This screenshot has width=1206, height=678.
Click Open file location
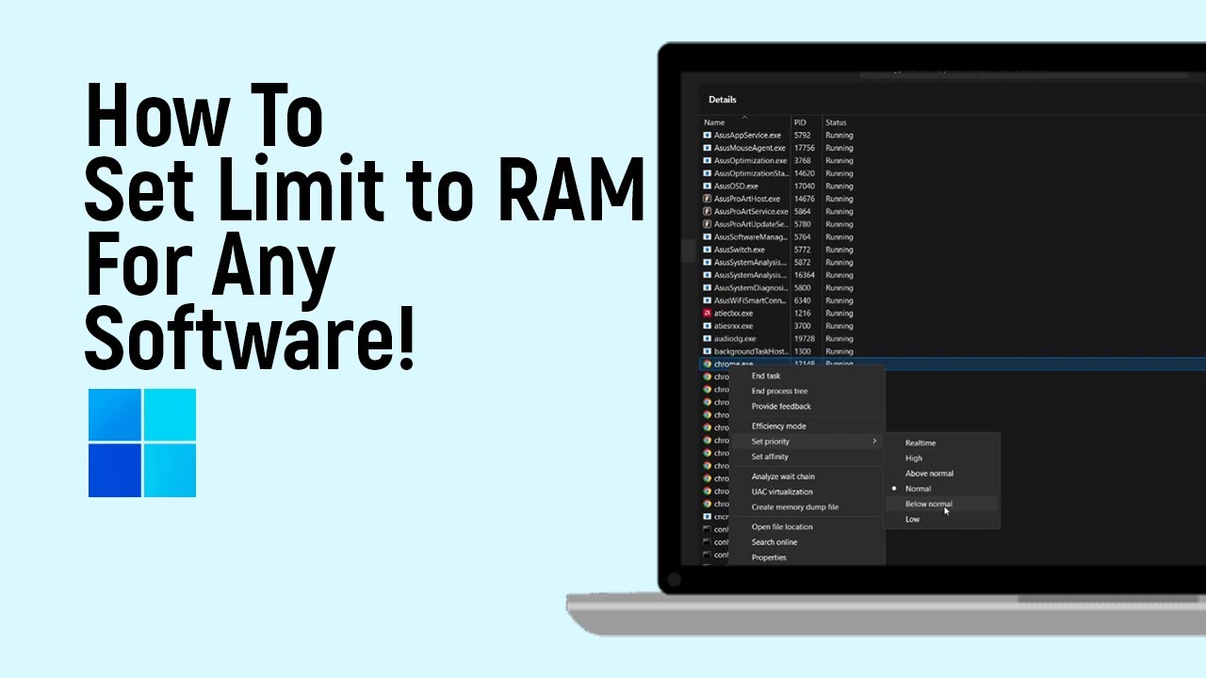click(x=782, y=526)
